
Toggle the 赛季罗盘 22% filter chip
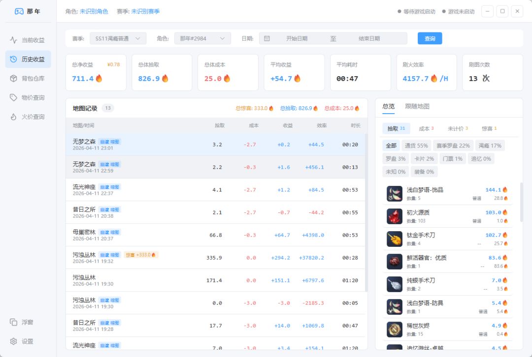tap(453, 146)
